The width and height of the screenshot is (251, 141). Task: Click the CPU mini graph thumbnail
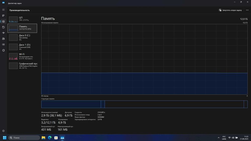click(x=13, y=19)
